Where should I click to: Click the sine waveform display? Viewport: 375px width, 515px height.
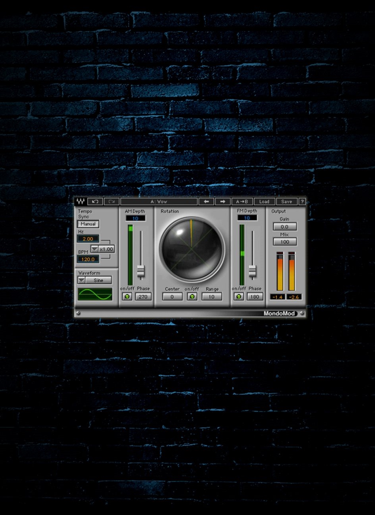95,294
